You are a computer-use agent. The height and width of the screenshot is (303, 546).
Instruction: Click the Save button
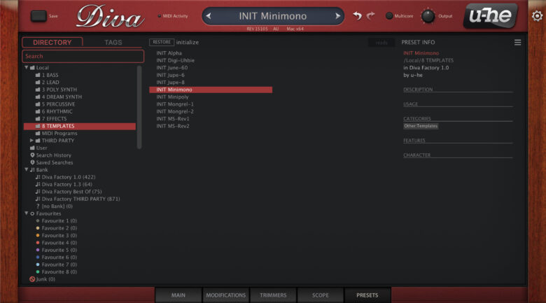[x=38, y=16]
